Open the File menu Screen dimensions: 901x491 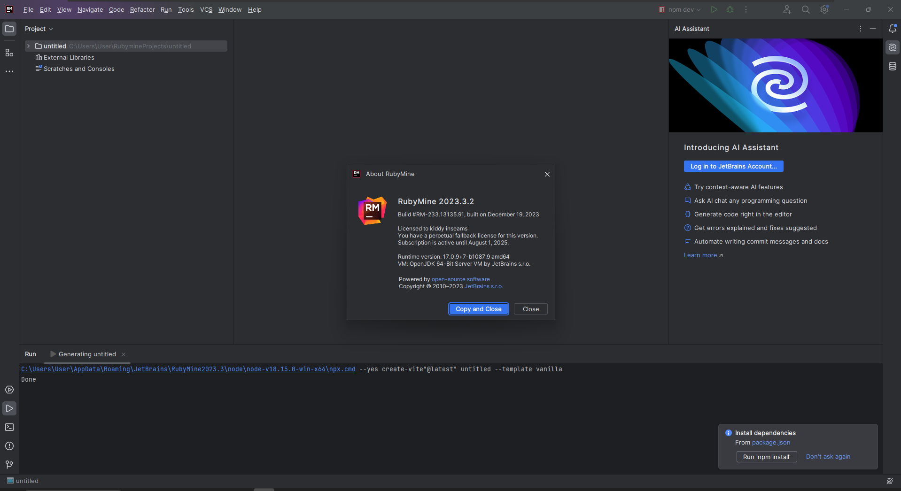coord(28,9)
